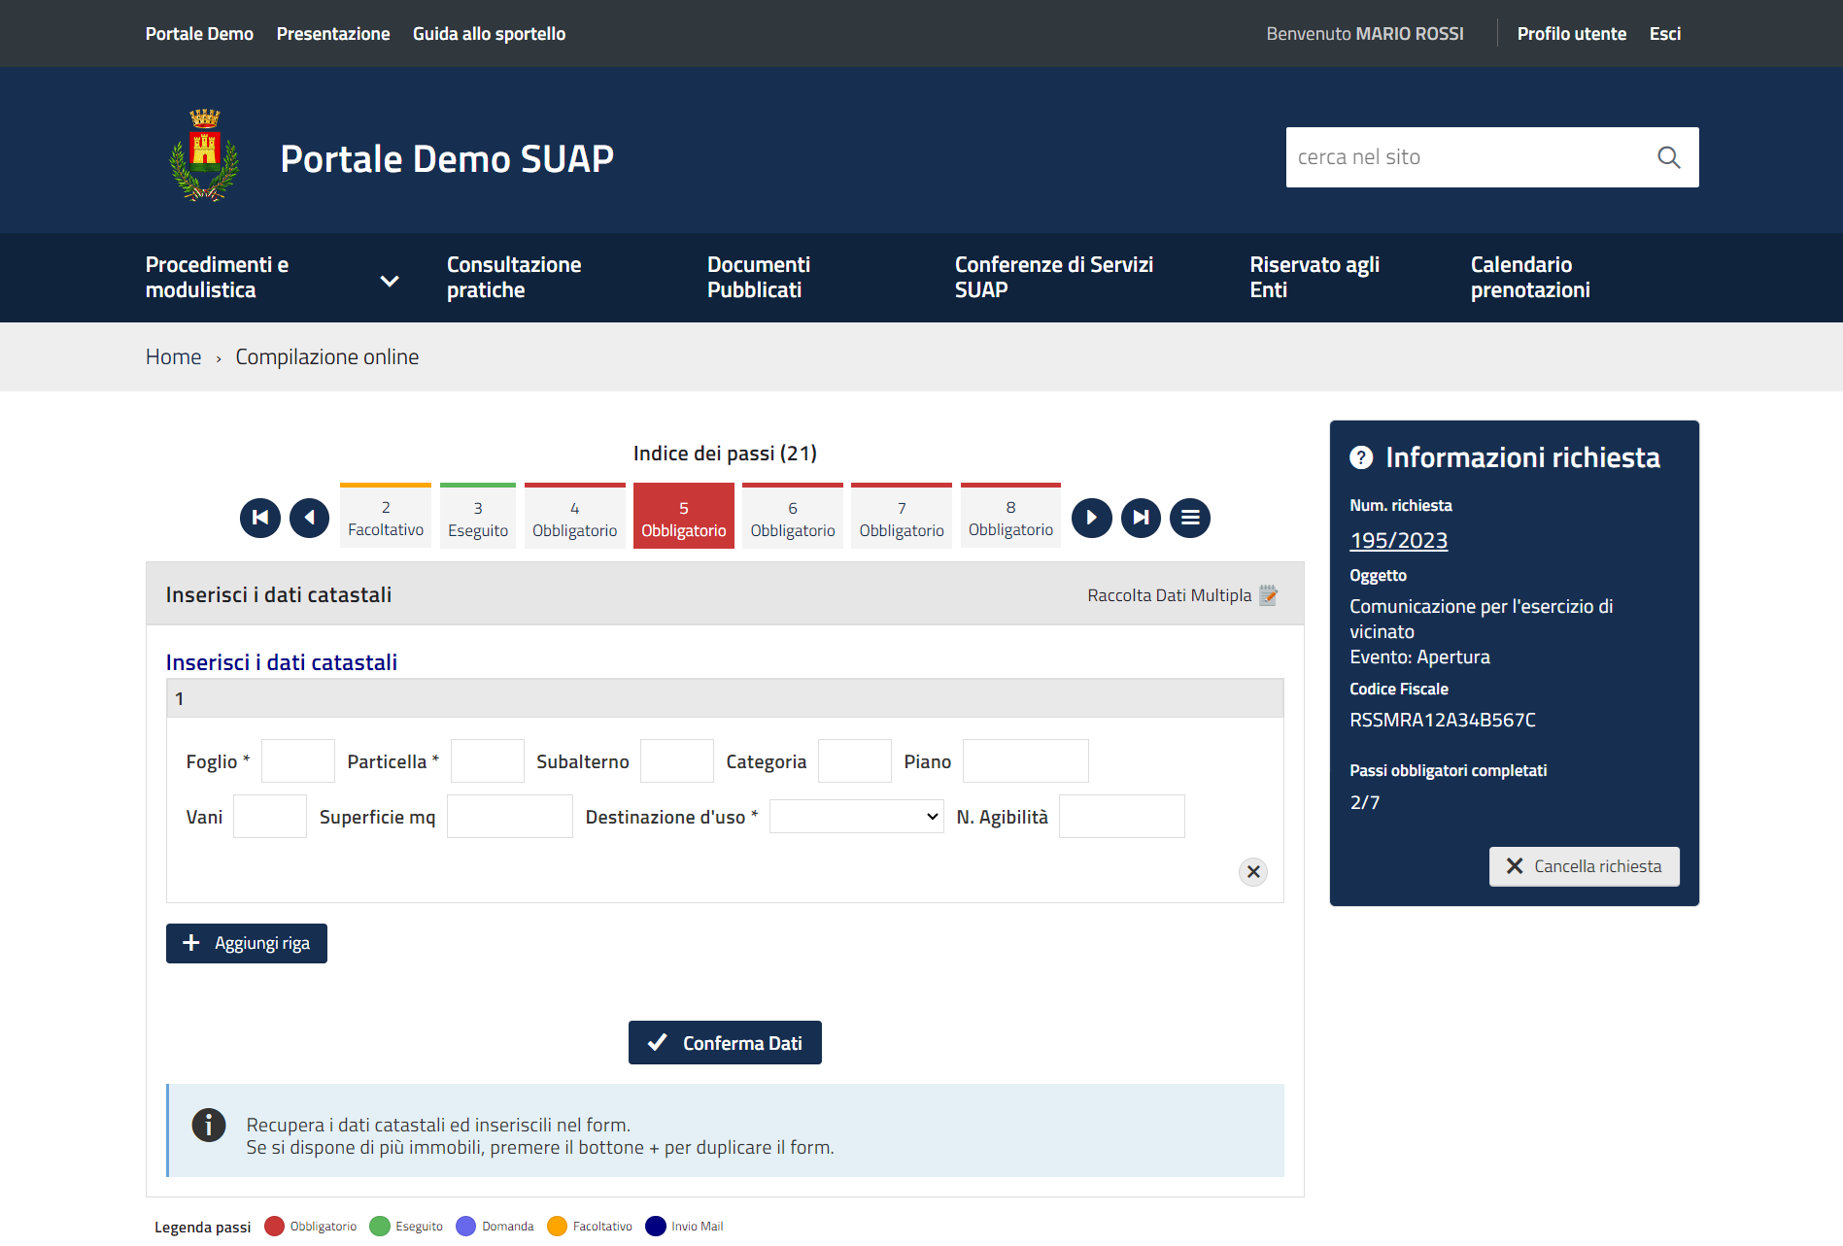Click the Superficie mq input field

(x=509, y=817)
